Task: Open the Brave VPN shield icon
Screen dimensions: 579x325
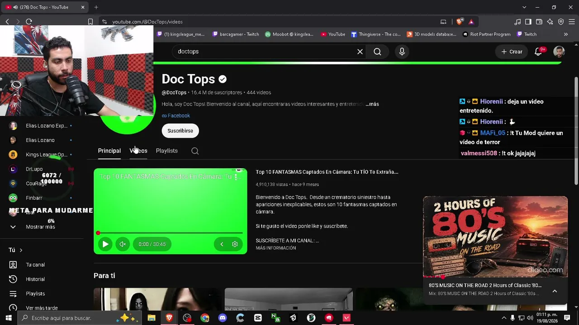Action: [x=561, y=22]
